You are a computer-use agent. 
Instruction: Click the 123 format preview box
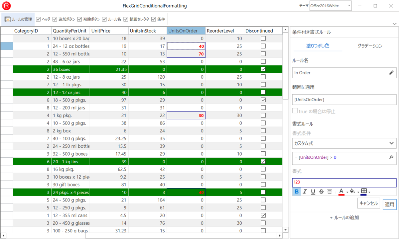pyautogui.click(x=344, y=183)
